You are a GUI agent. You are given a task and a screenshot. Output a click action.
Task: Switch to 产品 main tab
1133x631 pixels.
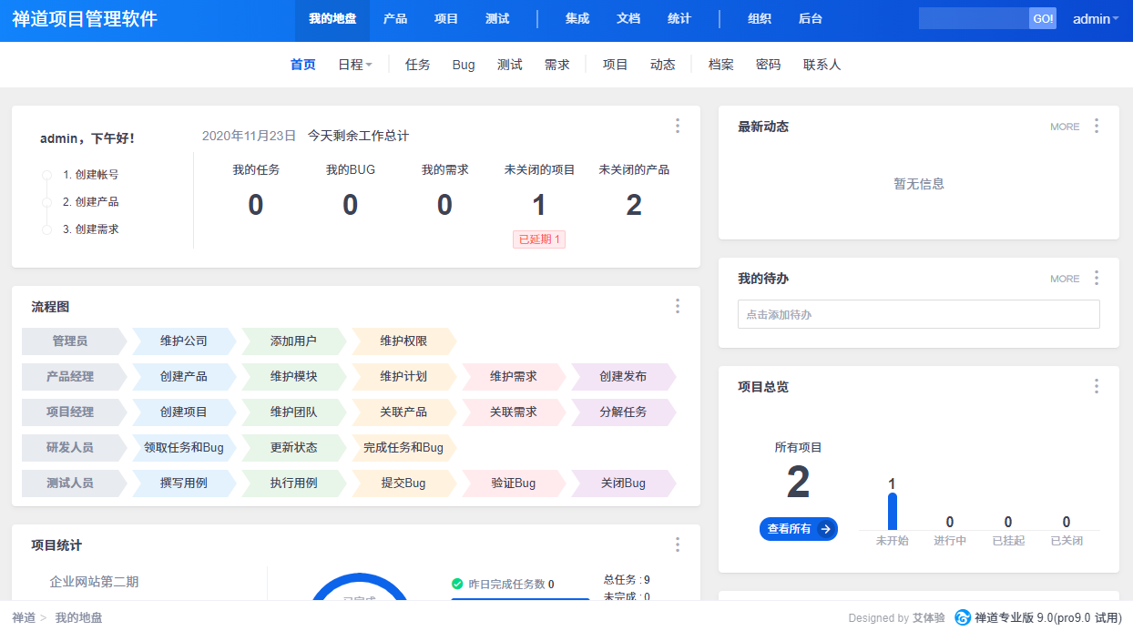coord(395,19)
